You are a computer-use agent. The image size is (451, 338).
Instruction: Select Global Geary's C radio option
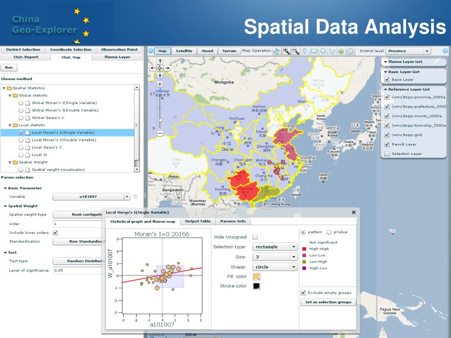coord(21,118)
